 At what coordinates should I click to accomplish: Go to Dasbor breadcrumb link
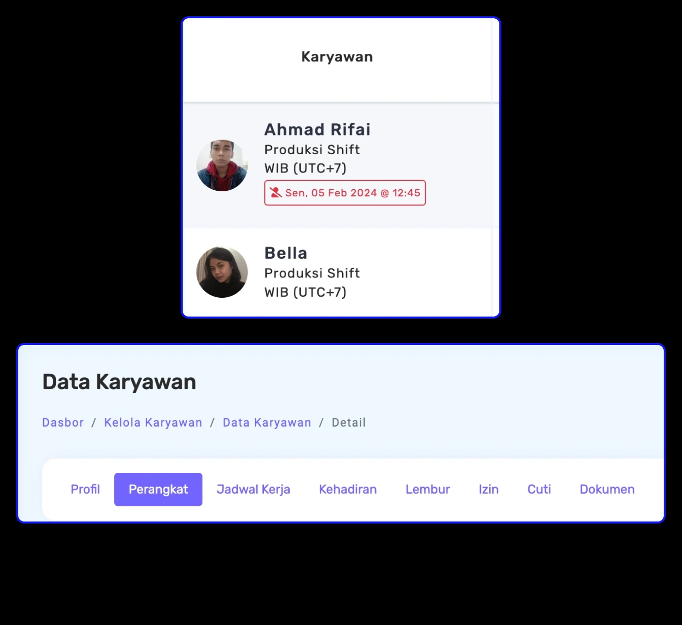[x=63, y=423]
